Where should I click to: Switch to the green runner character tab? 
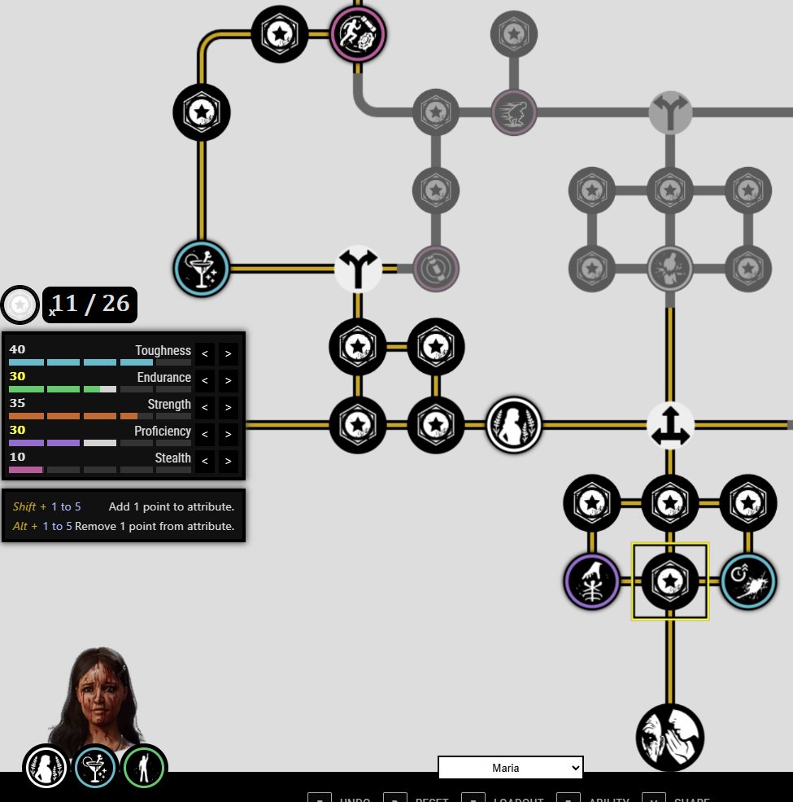coord(144,766)
